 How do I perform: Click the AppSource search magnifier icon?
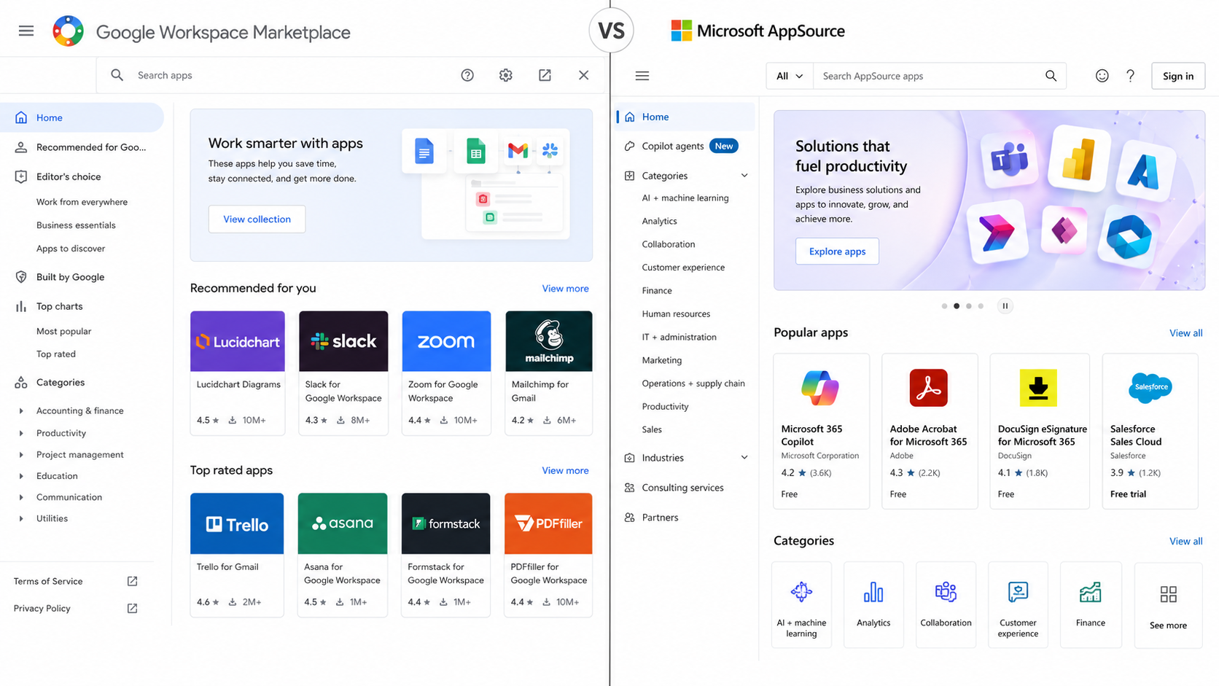coord(1051,76)
